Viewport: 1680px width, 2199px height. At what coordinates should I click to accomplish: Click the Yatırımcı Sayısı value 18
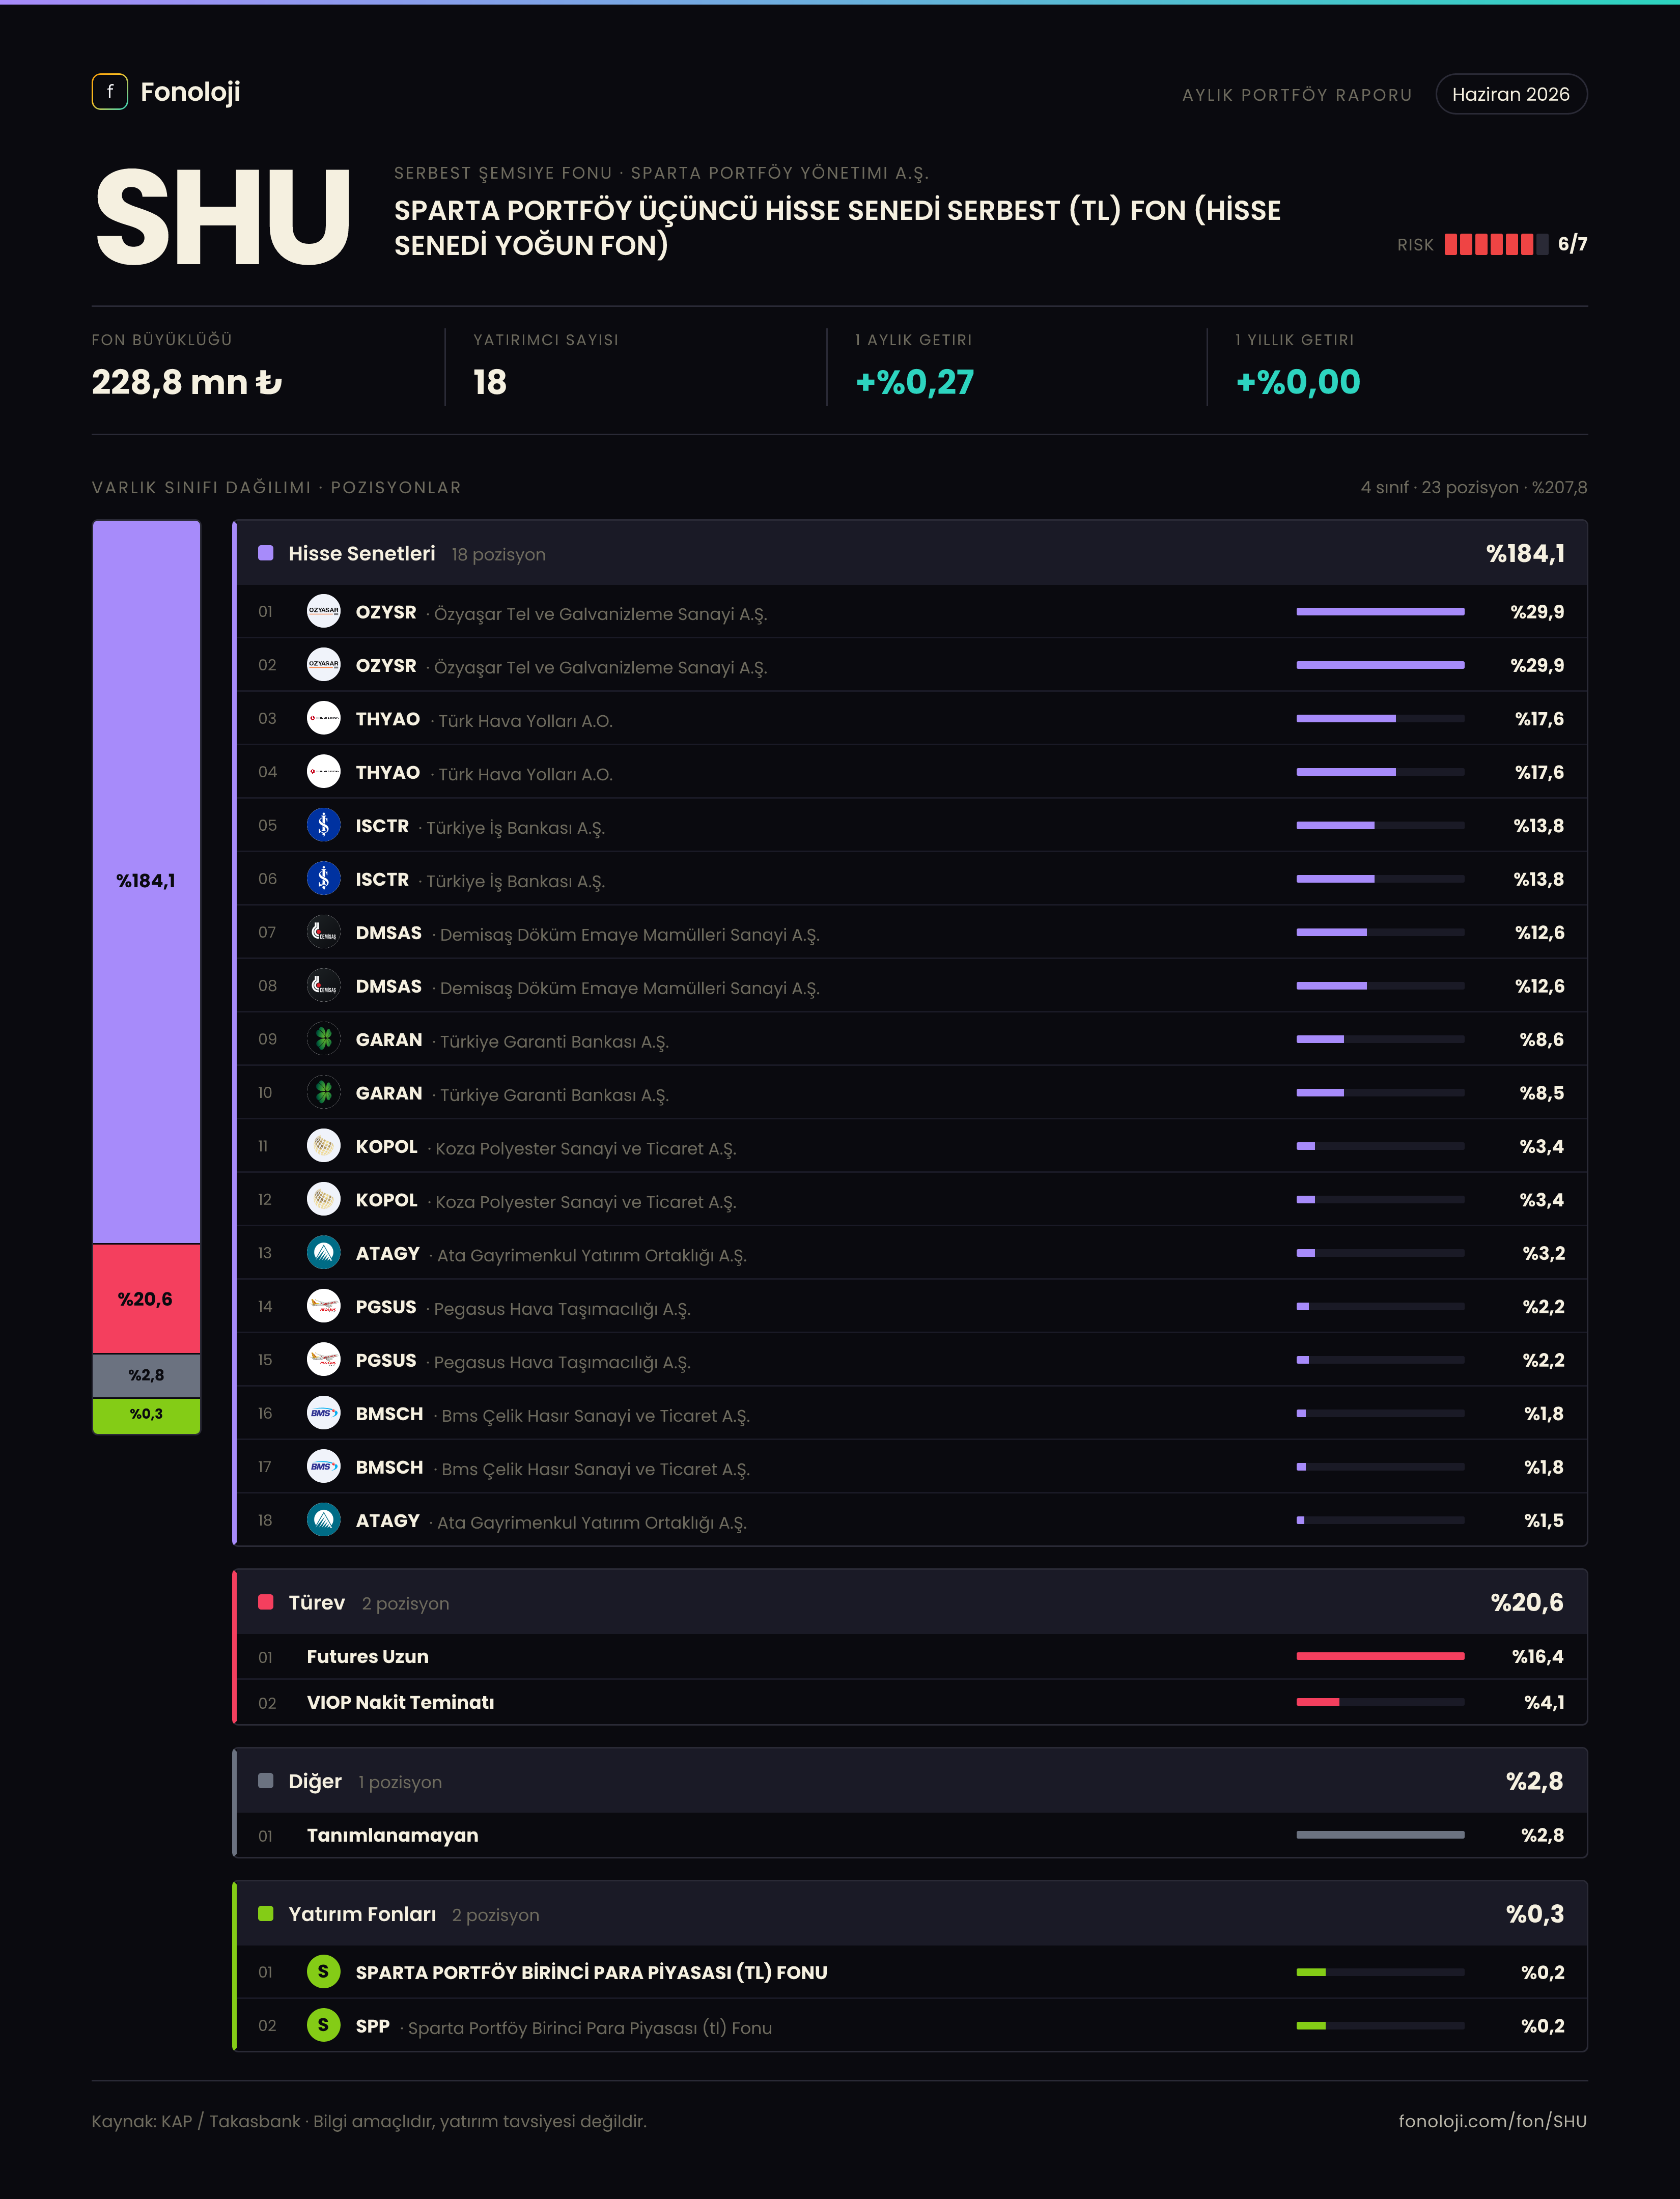490,382
